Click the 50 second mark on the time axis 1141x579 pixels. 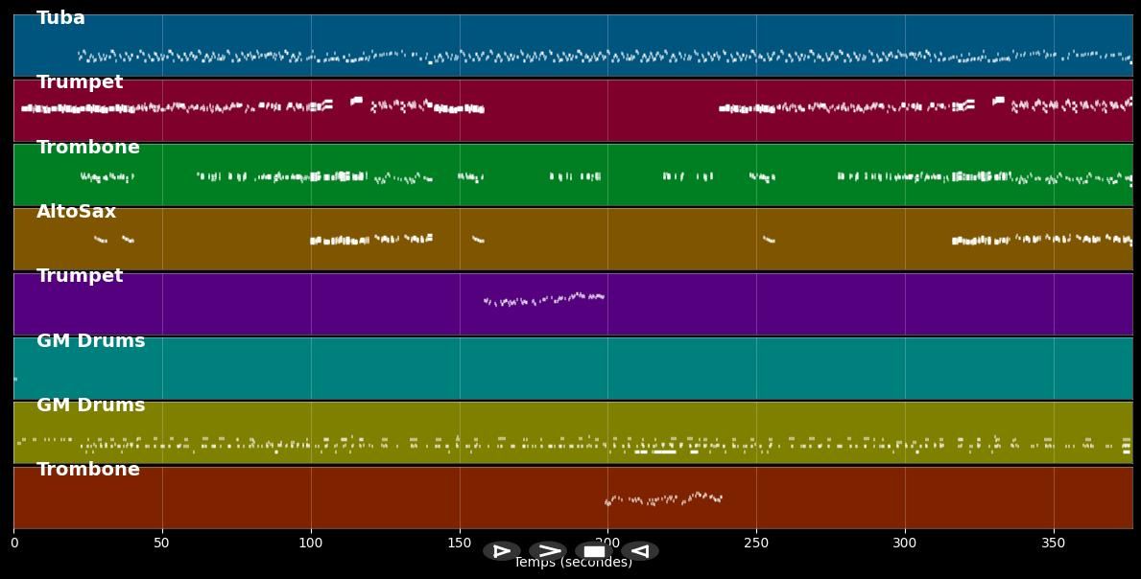(162, 544)
